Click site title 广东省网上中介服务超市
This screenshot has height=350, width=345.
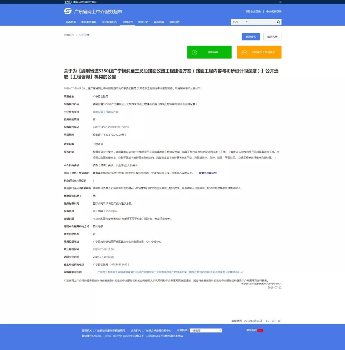pyautogui.click(x=98, y=12)
